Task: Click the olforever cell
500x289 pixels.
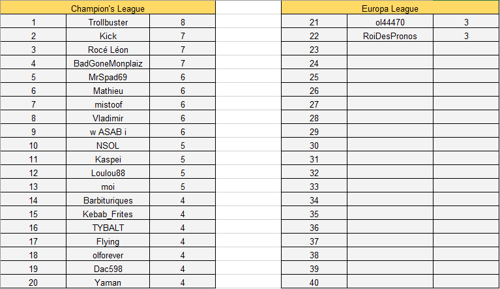Action: point(108,255)
